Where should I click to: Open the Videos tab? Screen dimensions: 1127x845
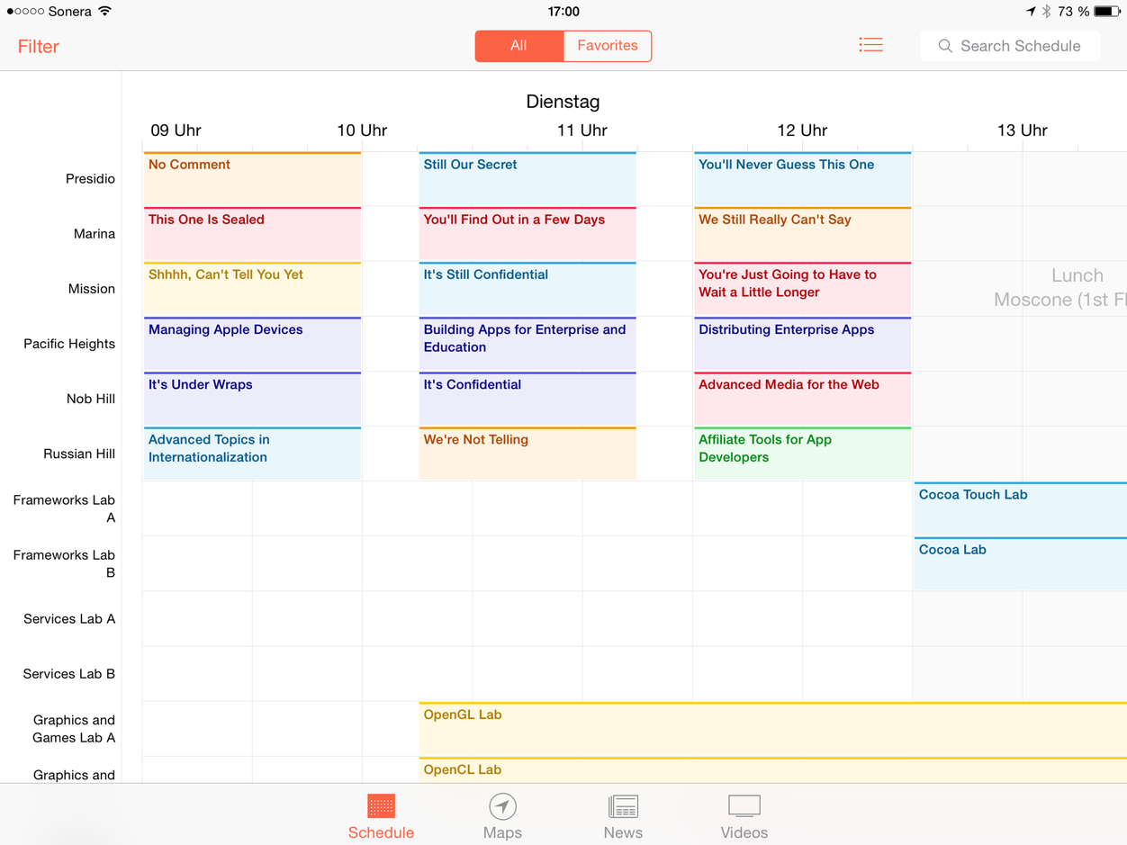[x=744, y=817]
